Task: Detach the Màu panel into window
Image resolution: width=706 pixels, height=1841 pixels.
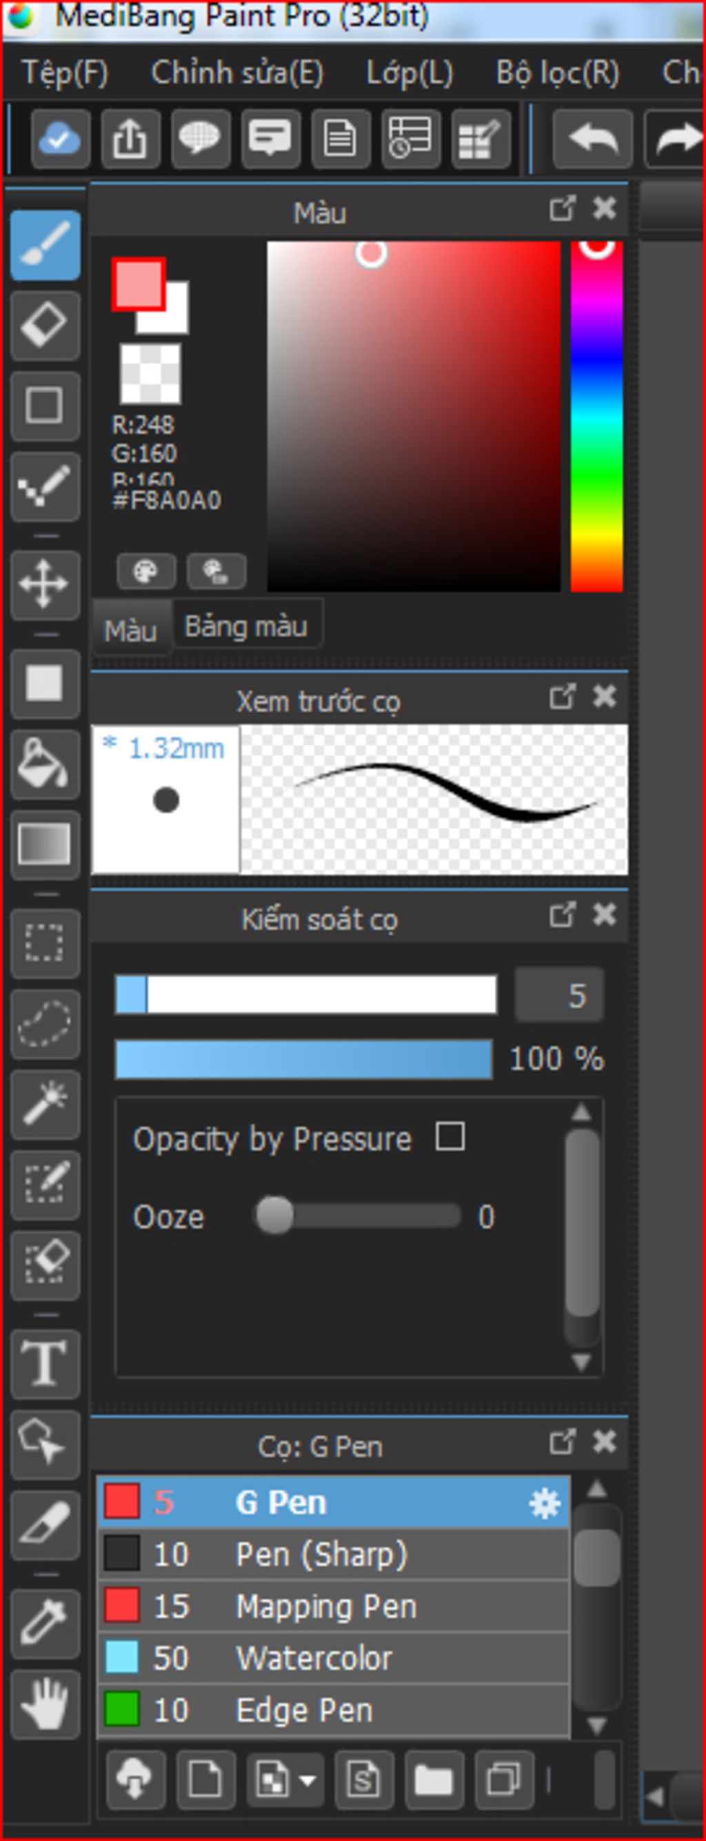Action: (x=563, y=209)
